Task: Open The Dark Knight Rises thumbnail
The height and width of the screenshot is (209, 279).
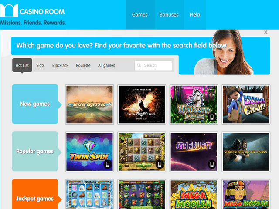Action: click(x=142, y=104)
